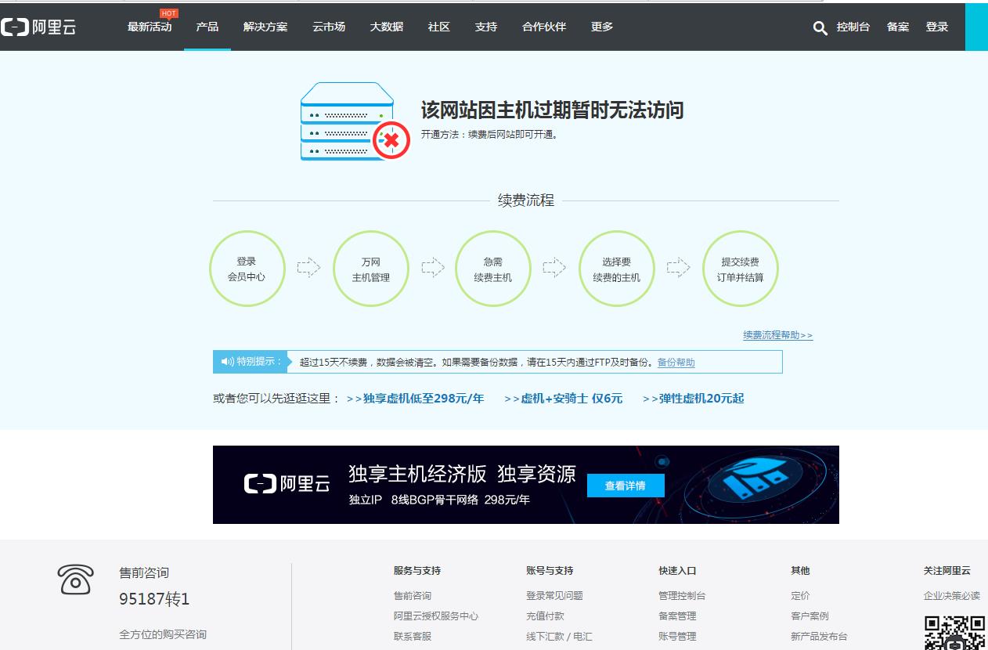Open the 产品 menu
This screenshot has width=988, height=650.
207,27
